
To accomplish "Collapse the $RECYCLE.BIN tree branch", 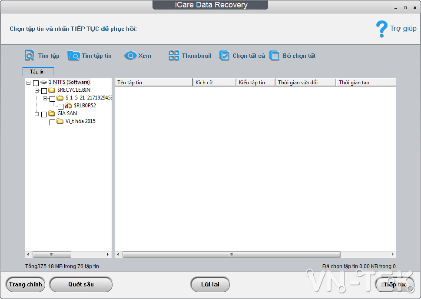I will tap(37, 90).
